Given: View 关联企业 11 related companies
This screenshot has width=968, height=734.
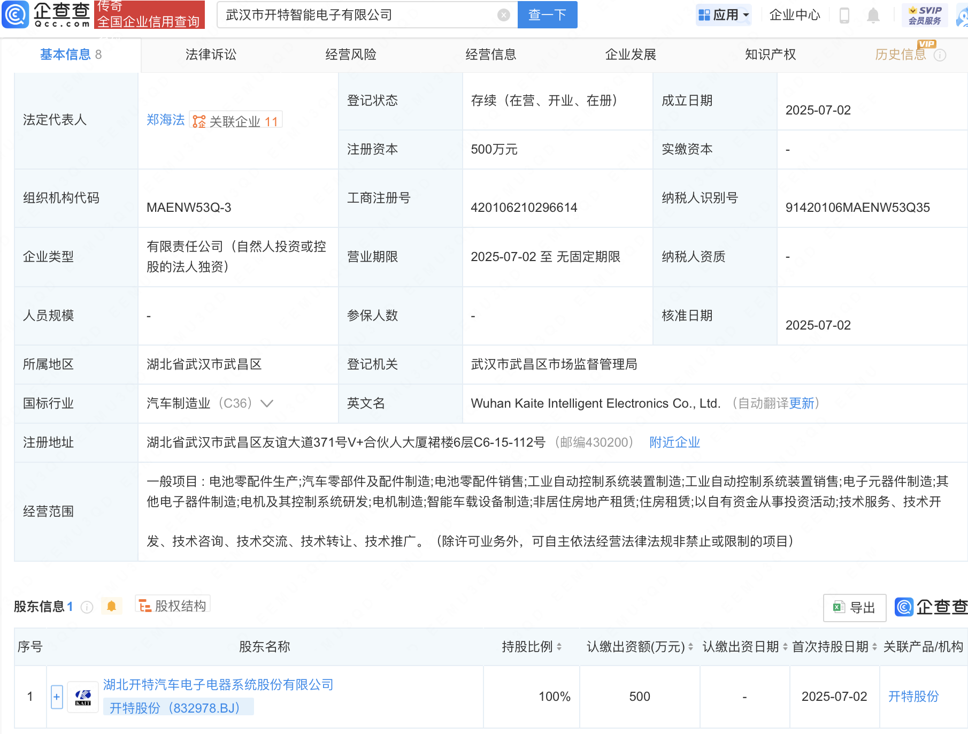Looking at the screenshot, I should tap(236, 121).
